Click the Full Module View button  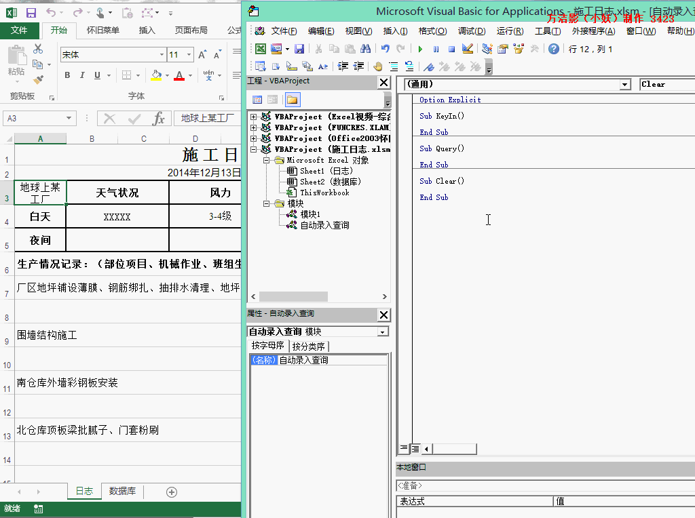point(415,449)
